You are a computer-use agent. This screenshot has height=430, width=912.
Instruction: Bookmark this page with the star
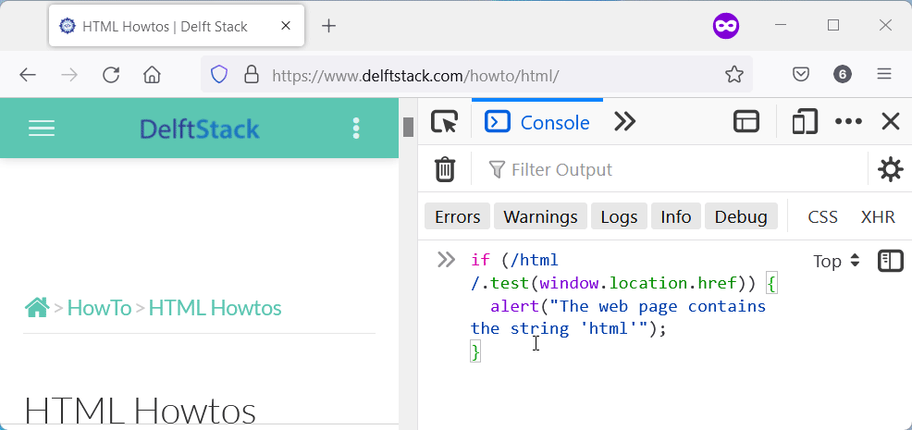734,75
